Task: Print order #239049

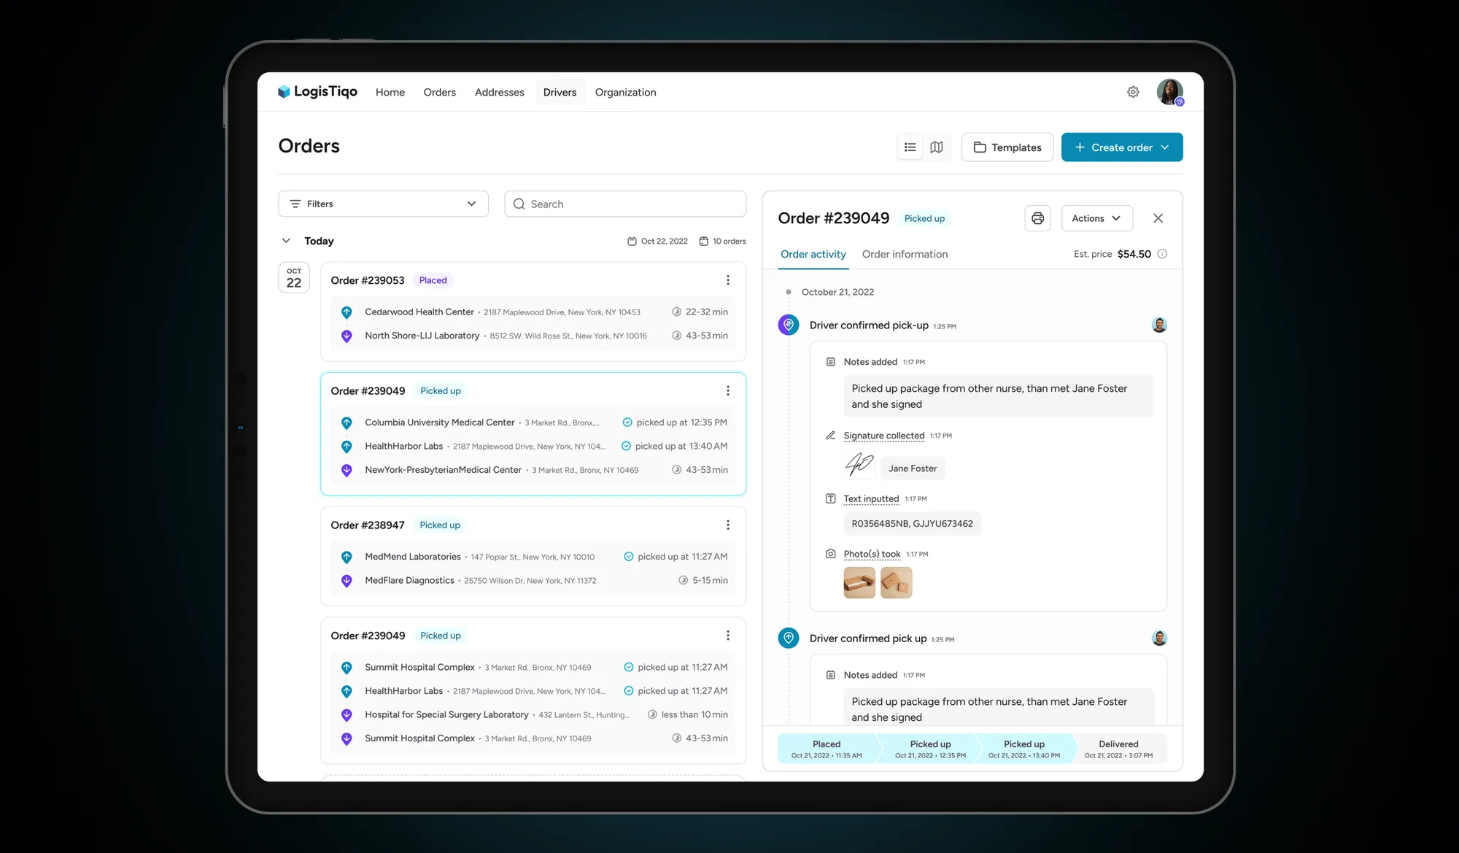Action: point(1037,218)
